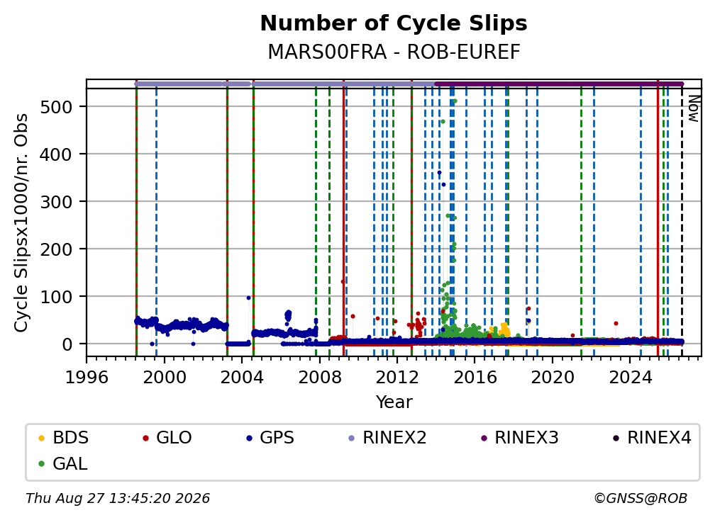
Task: Click the 500 y-axis tick label
Action: (x=56, y=108)
